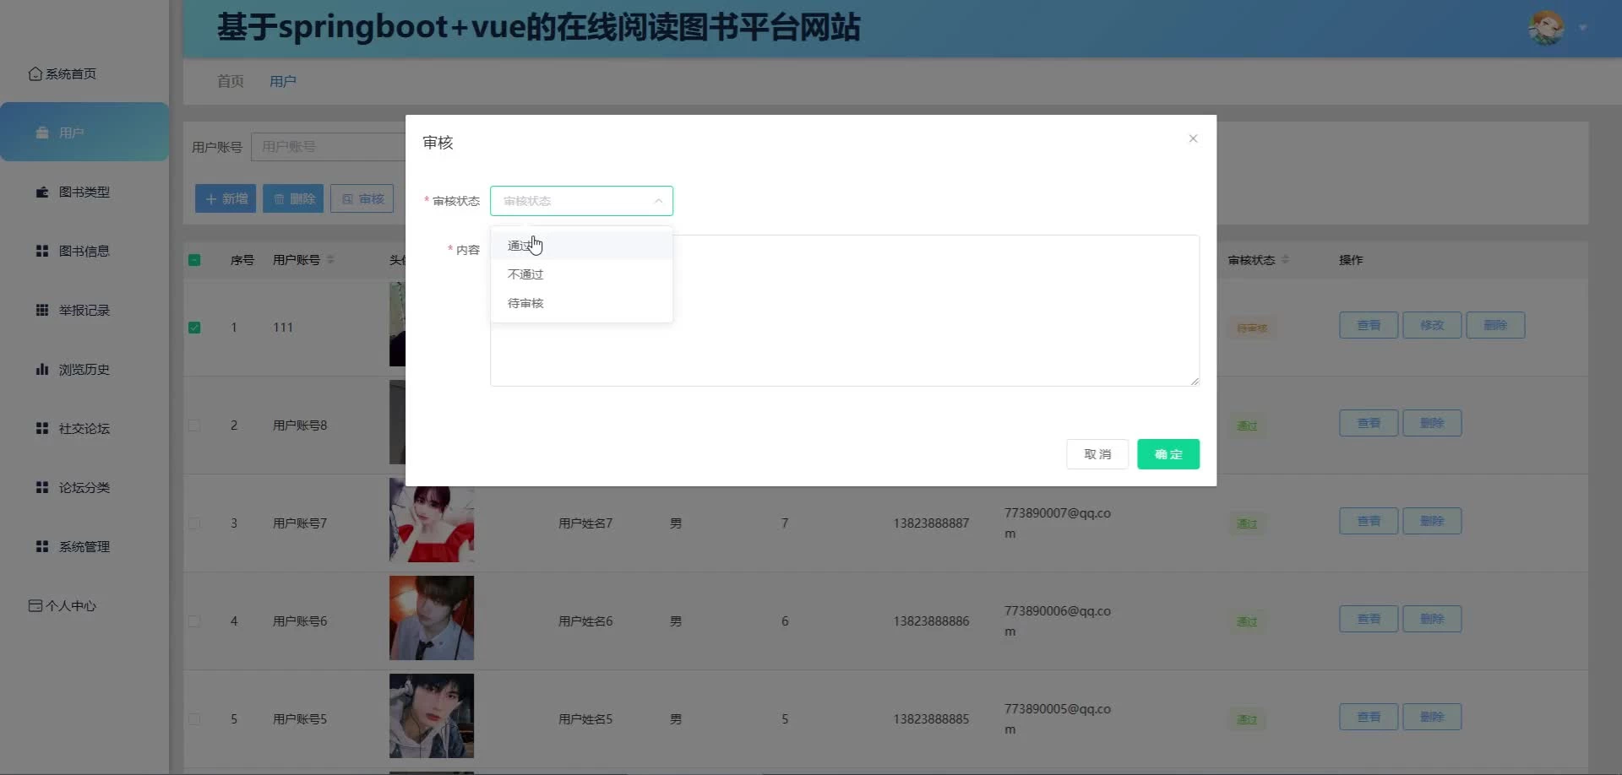The width and height of the screenshot is (1622, 775).
Task: Click the avatar photo for 用户账号7
Action: [432, 520]
